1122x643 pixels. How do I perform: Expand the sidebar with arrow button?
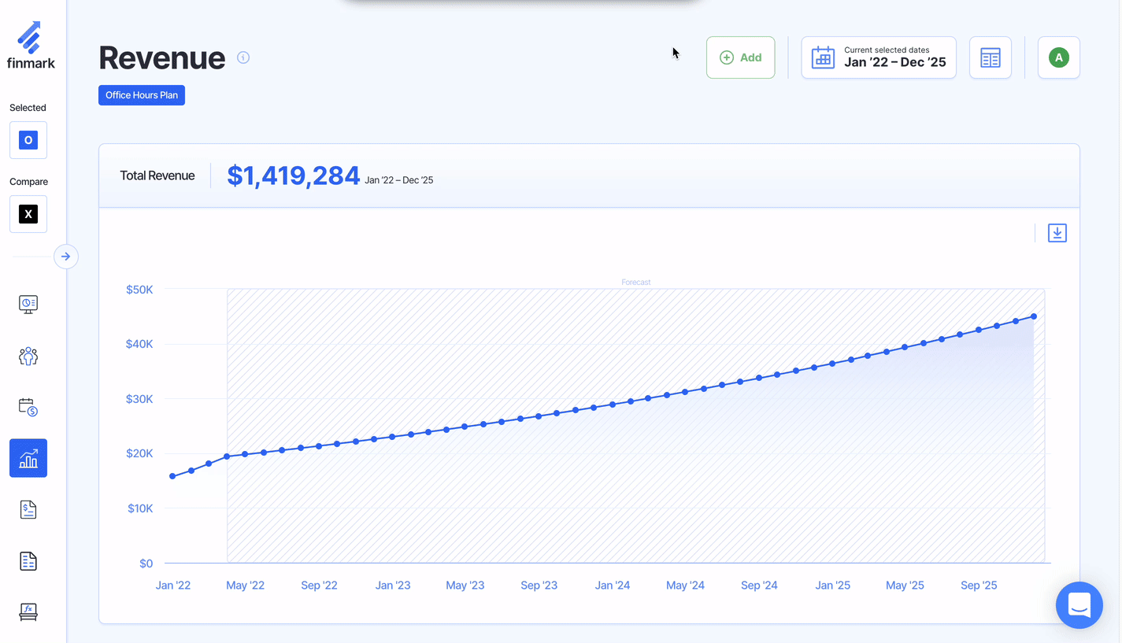[x=66, y=257]
